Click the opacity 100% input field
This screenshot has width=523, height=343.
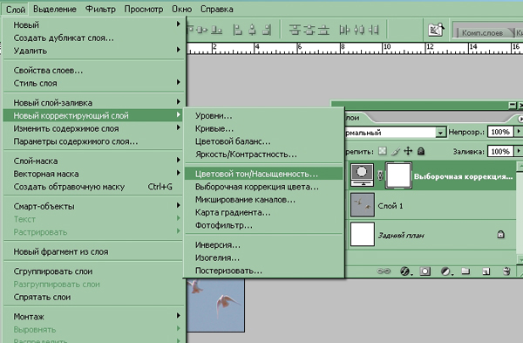(500, 132)
